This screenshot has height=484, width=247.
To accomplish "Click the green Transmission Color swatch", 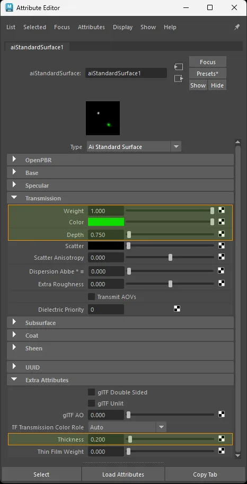I will point(106,222).
